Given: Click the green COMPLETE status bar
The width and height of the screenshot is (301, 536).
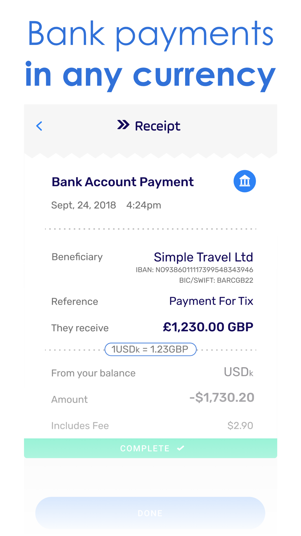Looking at the screenshot, I should pos(150,448).
